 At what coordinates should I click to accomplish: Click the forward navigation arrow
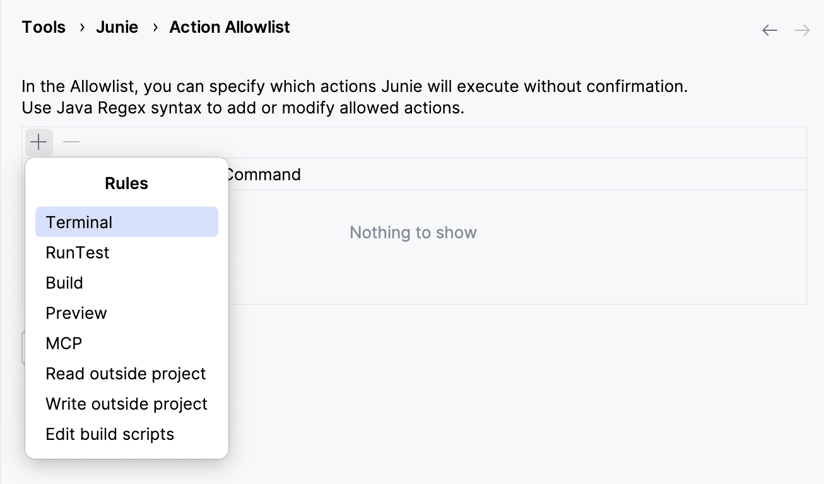click(802, 30)
